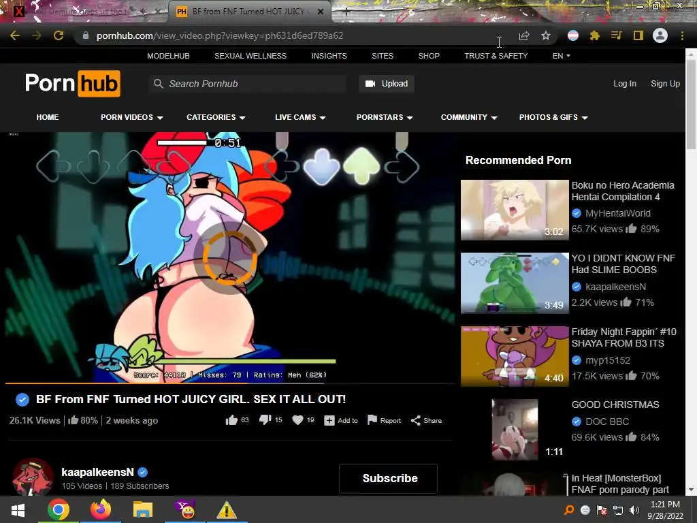Go to the HOME menu item

pyautogui.click(x=48, y=117)
